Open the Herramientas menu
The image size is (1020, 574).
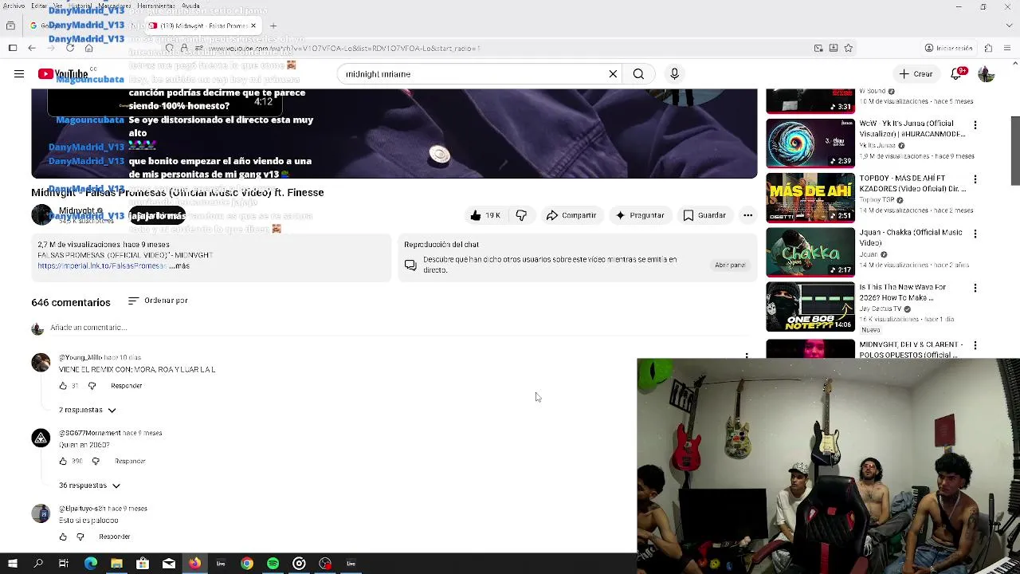[x=156, y=6]
